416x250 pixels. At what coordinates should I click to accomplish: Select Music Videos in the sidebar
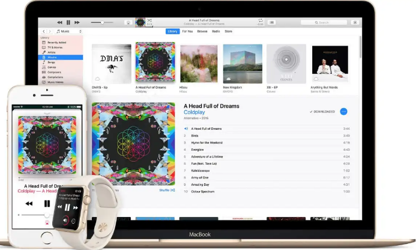tap(61, 82)
